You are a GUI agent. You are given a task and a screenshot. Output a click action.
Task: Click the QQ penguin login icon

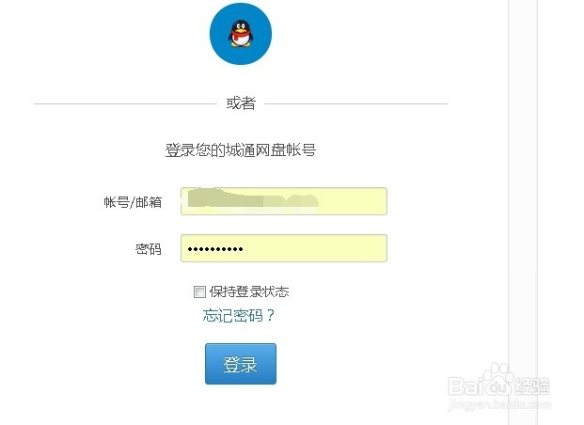pyautogui.click(x=241, y=33)
